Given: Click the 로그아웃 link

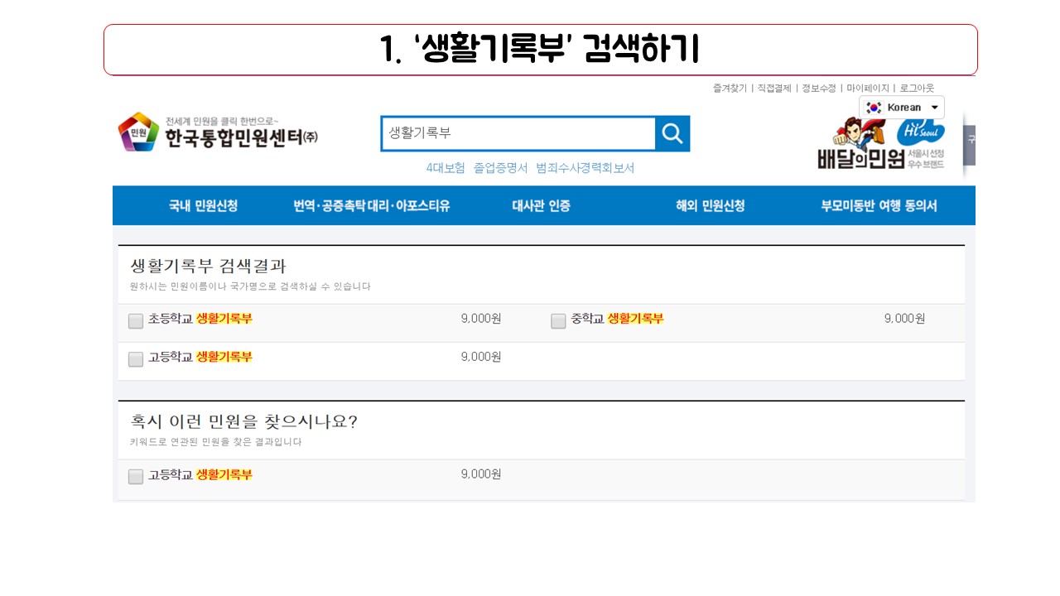Looking at the screenshot, I should click(917, 88).
